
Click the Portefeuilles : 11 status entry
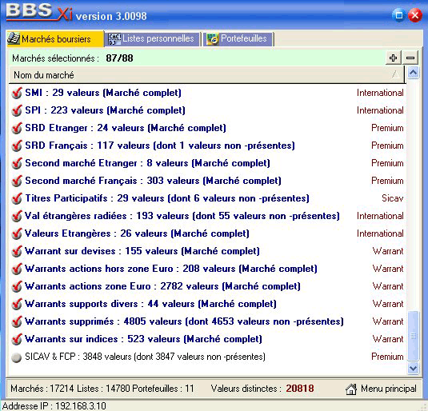pyautogui.click(x=163, y=389)
